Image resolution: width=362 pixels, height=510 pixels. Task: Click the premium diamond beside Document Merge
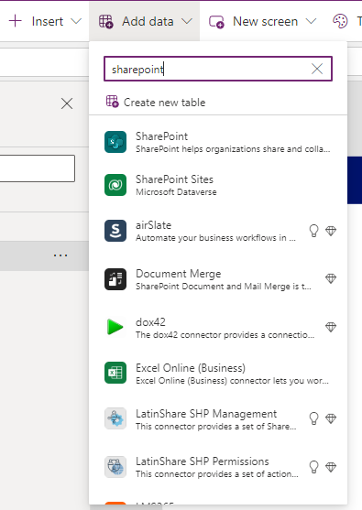[331, 278]
